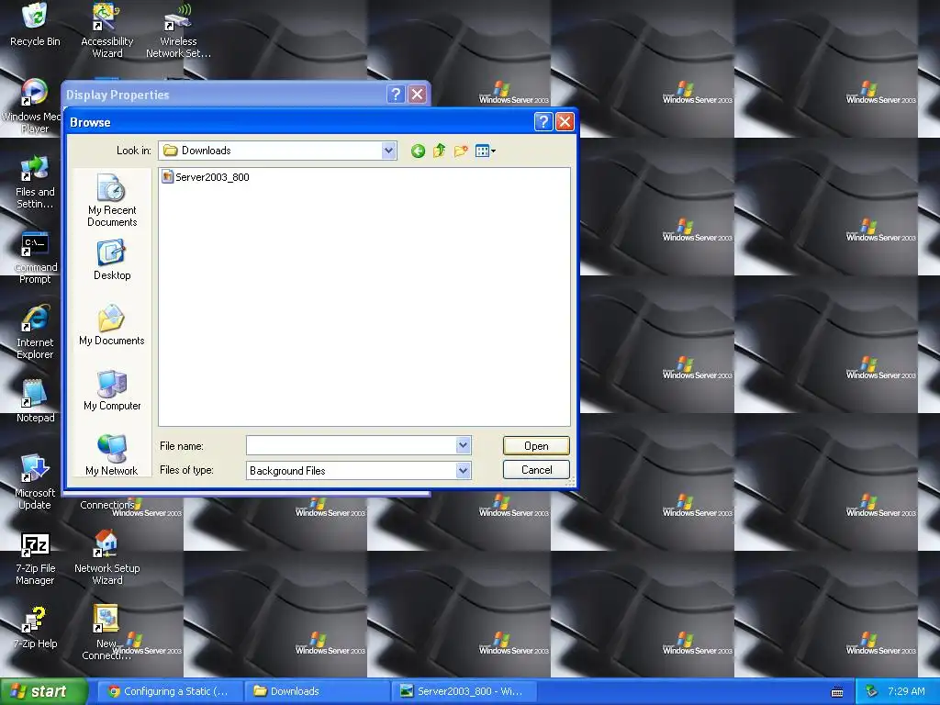The image size is (940, 705).
Task: Select Internet Explorer desktop icon
Action: [x=35, y=332]
